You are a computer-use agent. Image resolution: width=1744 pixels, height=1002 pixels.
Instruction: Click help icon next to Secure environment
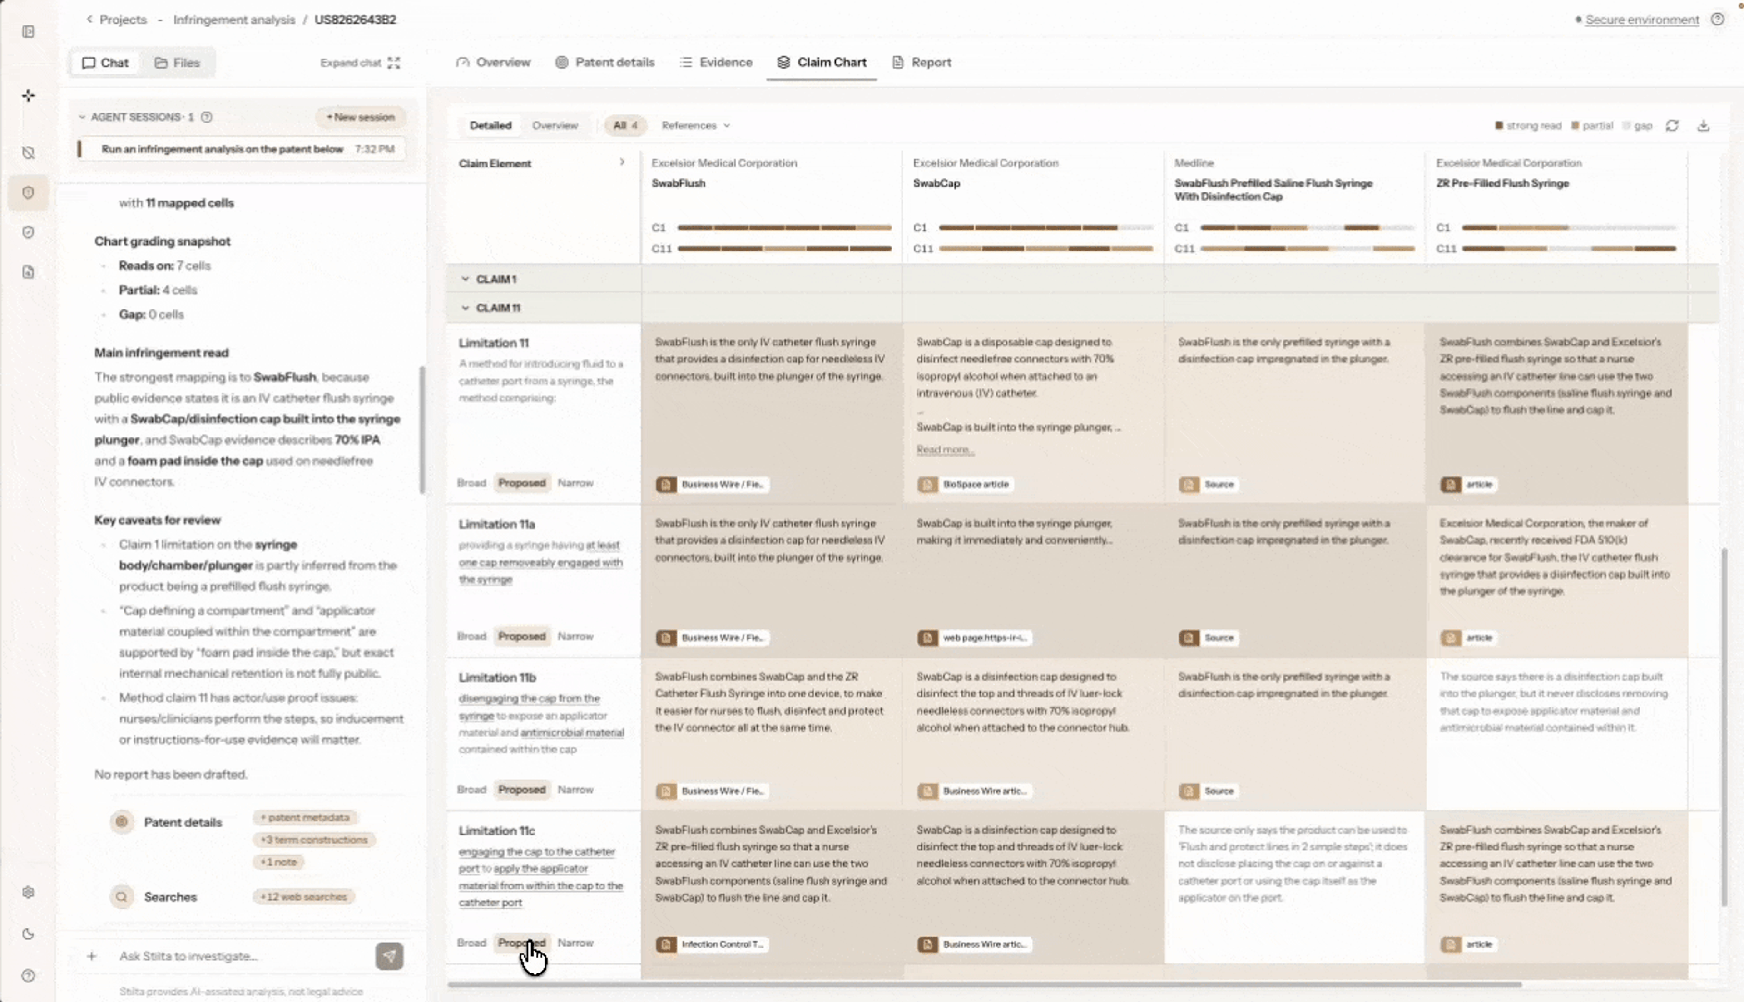[1718, 19]
